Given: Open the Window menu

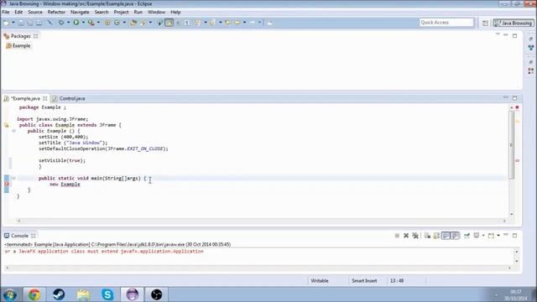Looking at the screenshot, I should pos(156,12).
